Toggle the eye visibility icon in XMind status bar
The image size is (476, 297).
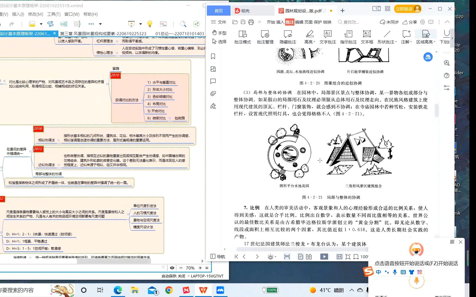point(172,268)
